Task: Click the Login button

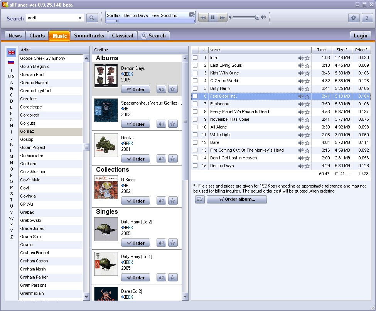Action: tap(361, 36)
